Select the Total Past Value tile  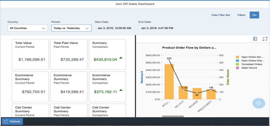pyautogui.click(x=69, y=54)
